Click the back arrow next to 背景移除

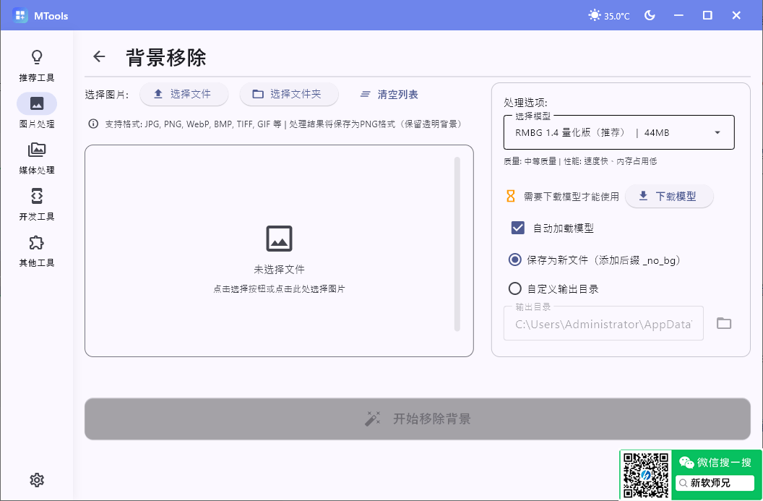pos(98,56)
